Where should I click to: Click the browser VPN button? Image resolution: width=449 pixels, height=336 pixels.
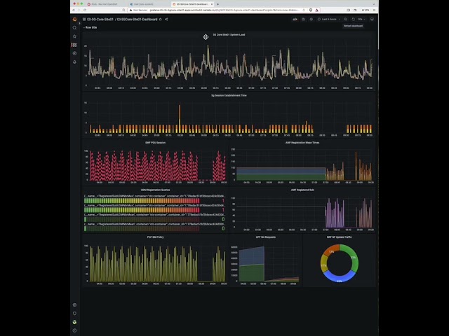click(x=366, y=10)
